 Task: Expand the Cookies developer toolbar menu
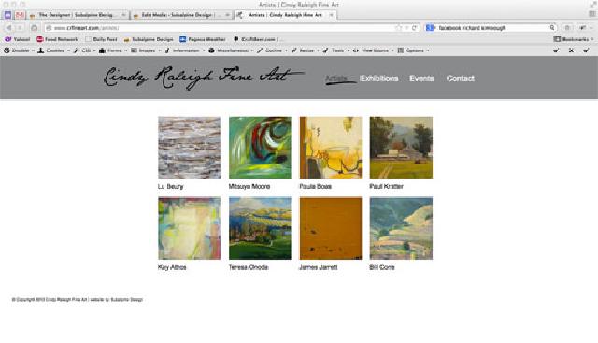[54, 50]
